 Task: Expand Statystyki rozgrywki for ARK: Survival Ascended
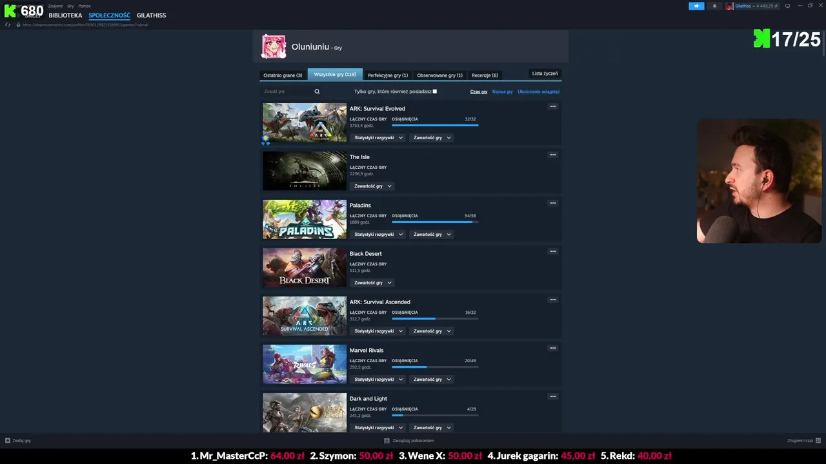coord(379,331)
